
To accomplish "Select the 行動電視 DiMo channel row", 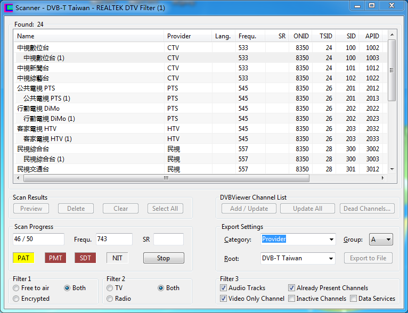I will (x=200, y=109).
